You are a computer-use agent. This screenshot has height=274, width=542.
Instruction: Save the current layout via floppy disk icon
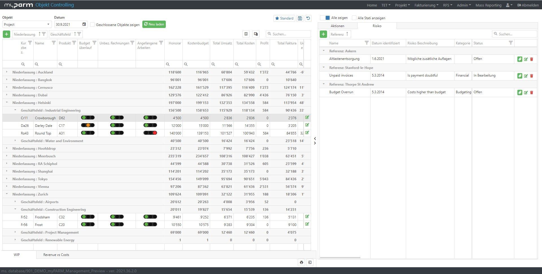click(x=300, y=18)
